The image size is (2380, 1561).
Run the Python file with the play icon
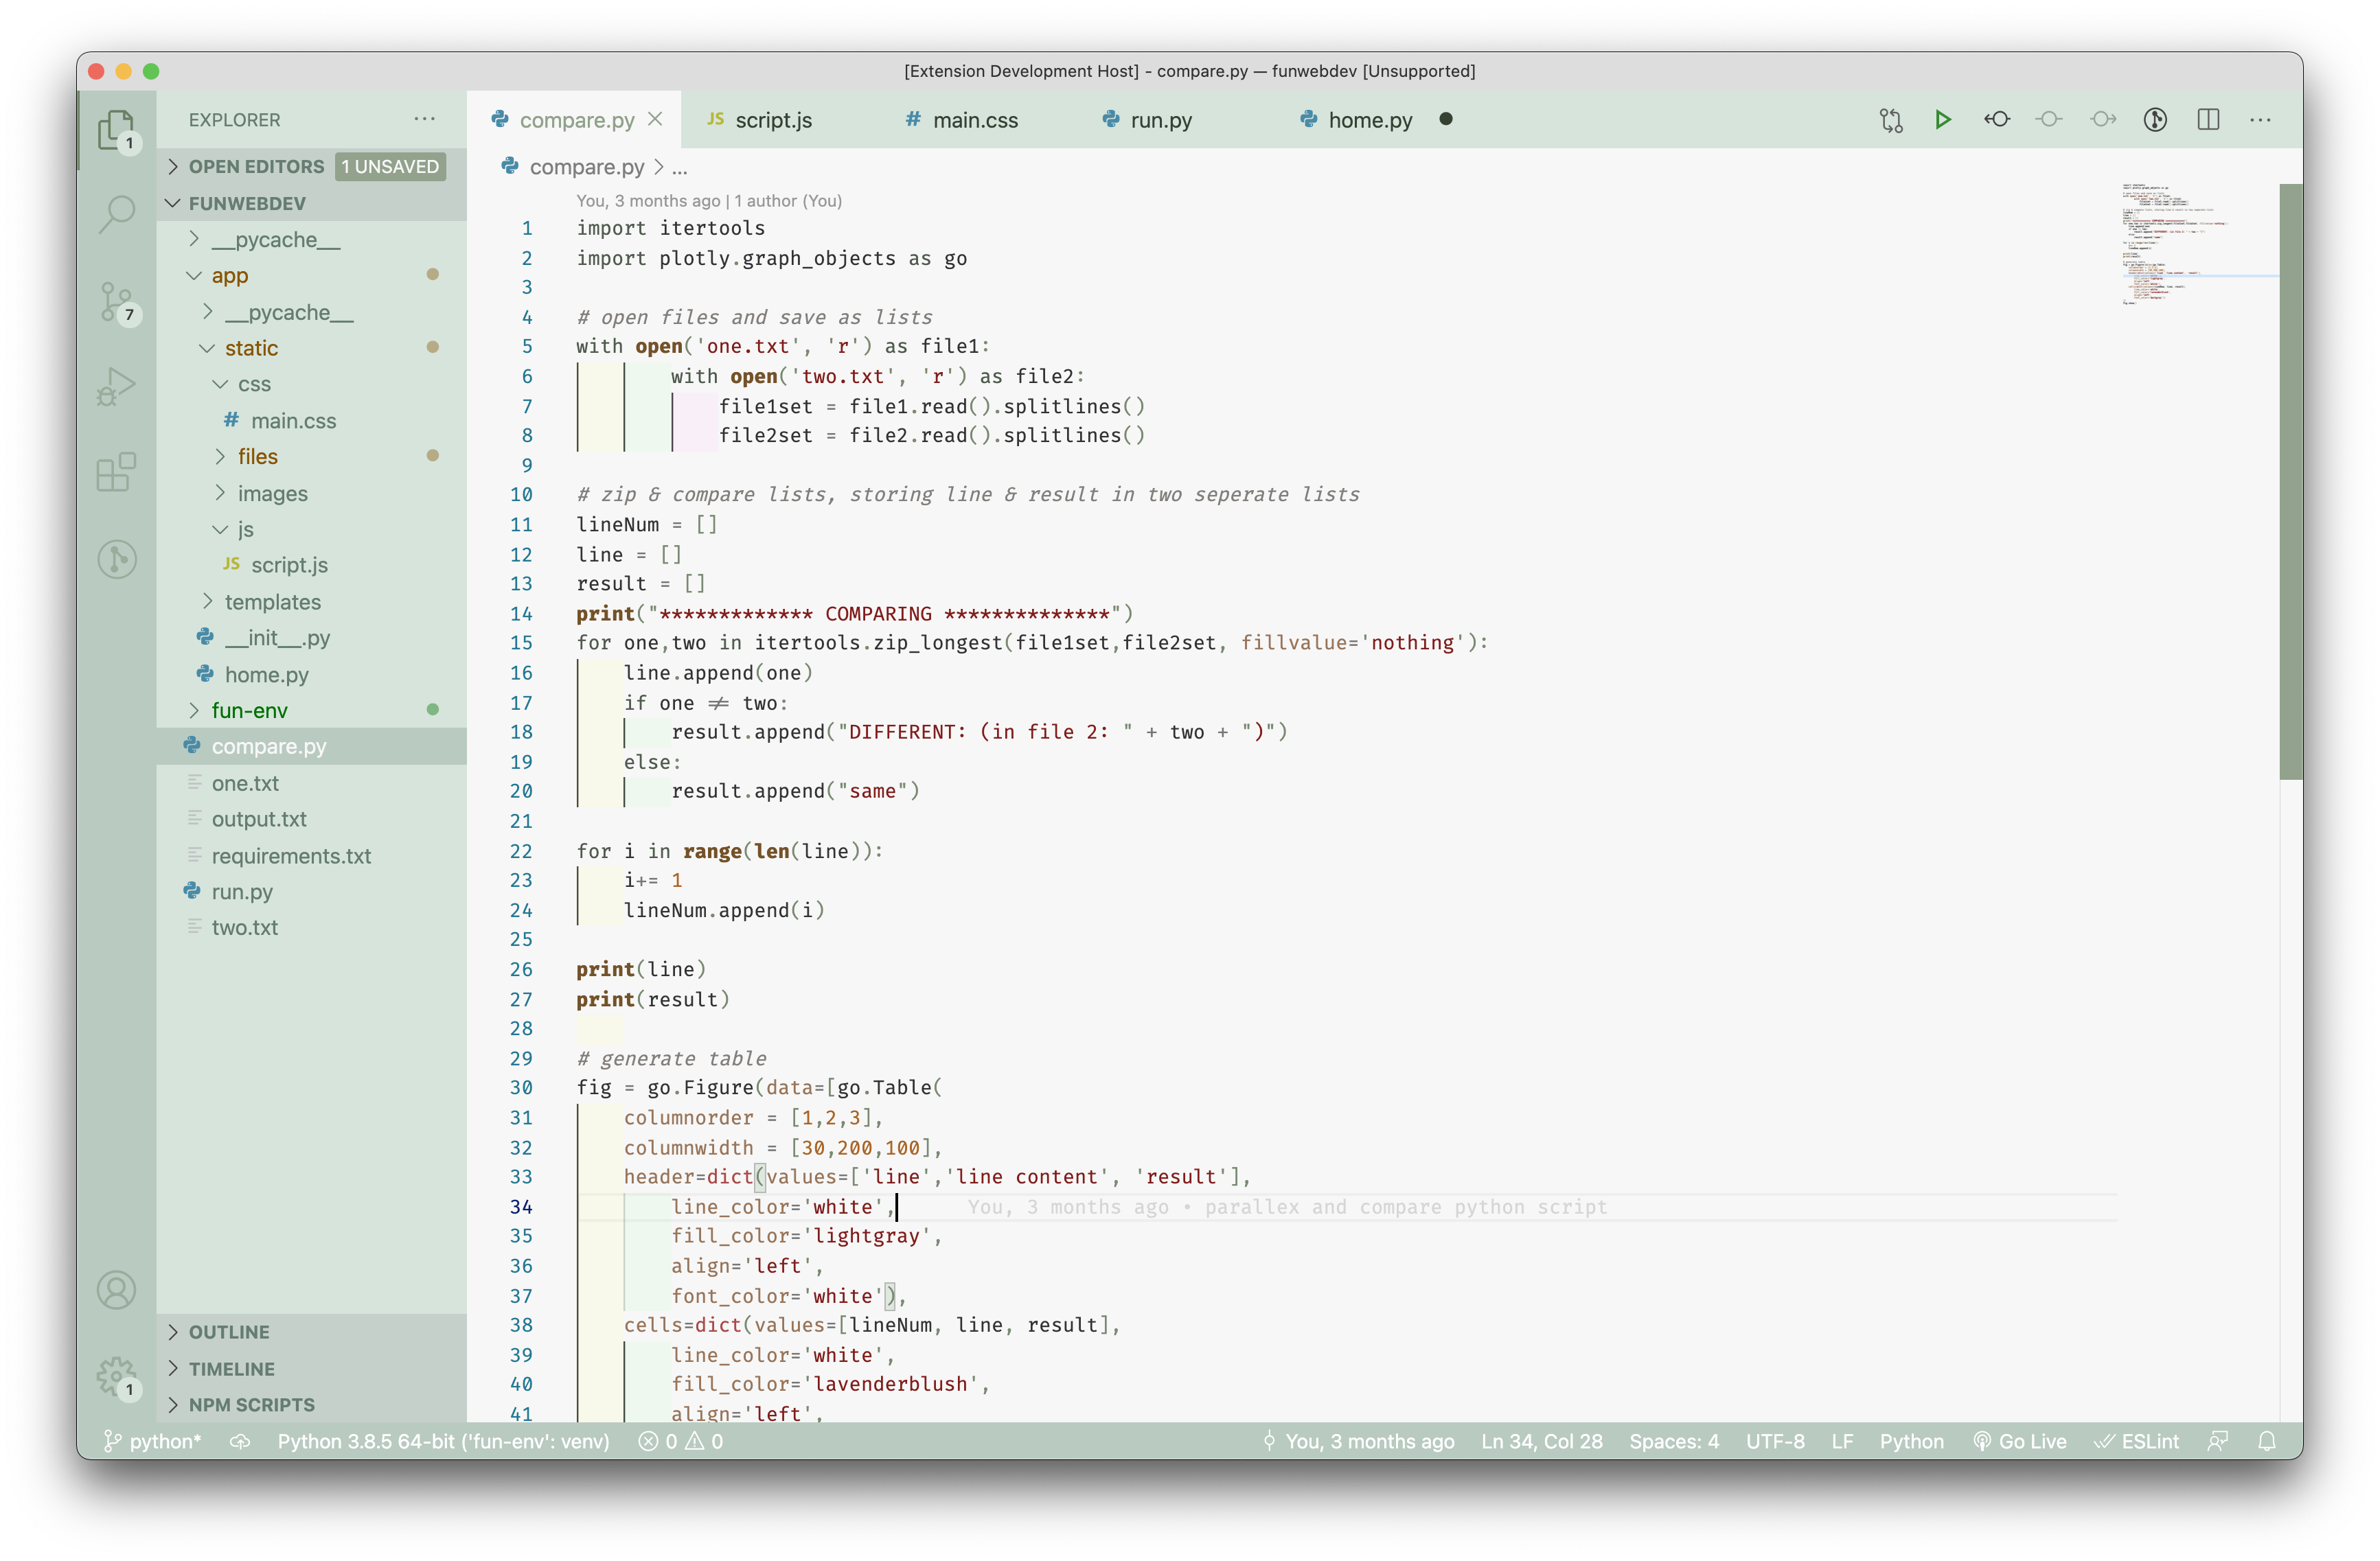pyautogui.click(x=1942, y=120)
